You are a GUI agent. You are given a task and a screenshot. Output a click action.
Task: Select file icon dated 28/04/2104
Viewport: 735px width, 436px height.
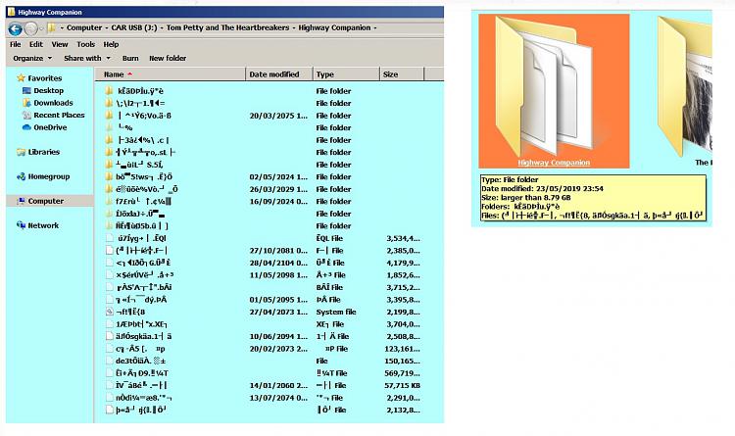tap(109, 263)
